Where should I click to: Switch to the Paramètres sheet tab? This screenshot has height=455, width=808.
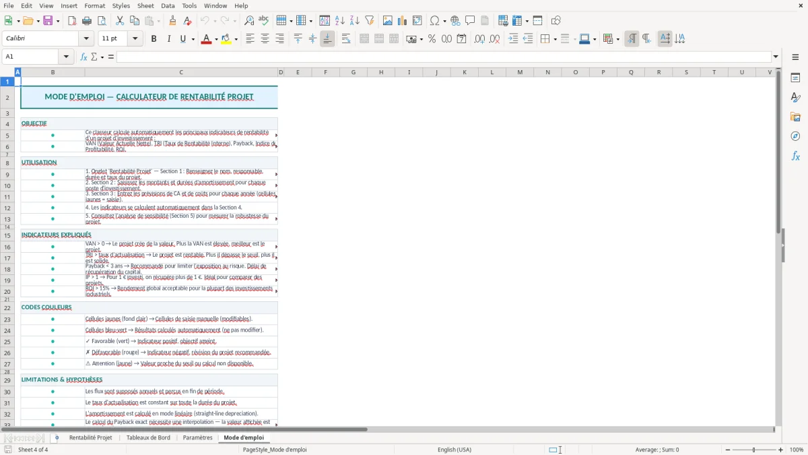[197, 437]
